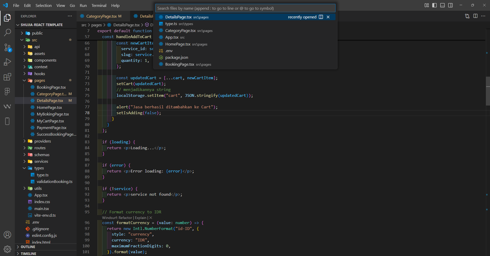490x256 pixels.
Task: Select type.ts in quick open list
Action: click(x=245, y=24)
